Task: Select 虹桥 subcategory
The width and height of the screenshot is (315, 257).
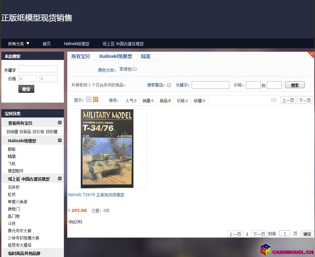Action: [x=12, y=194]
